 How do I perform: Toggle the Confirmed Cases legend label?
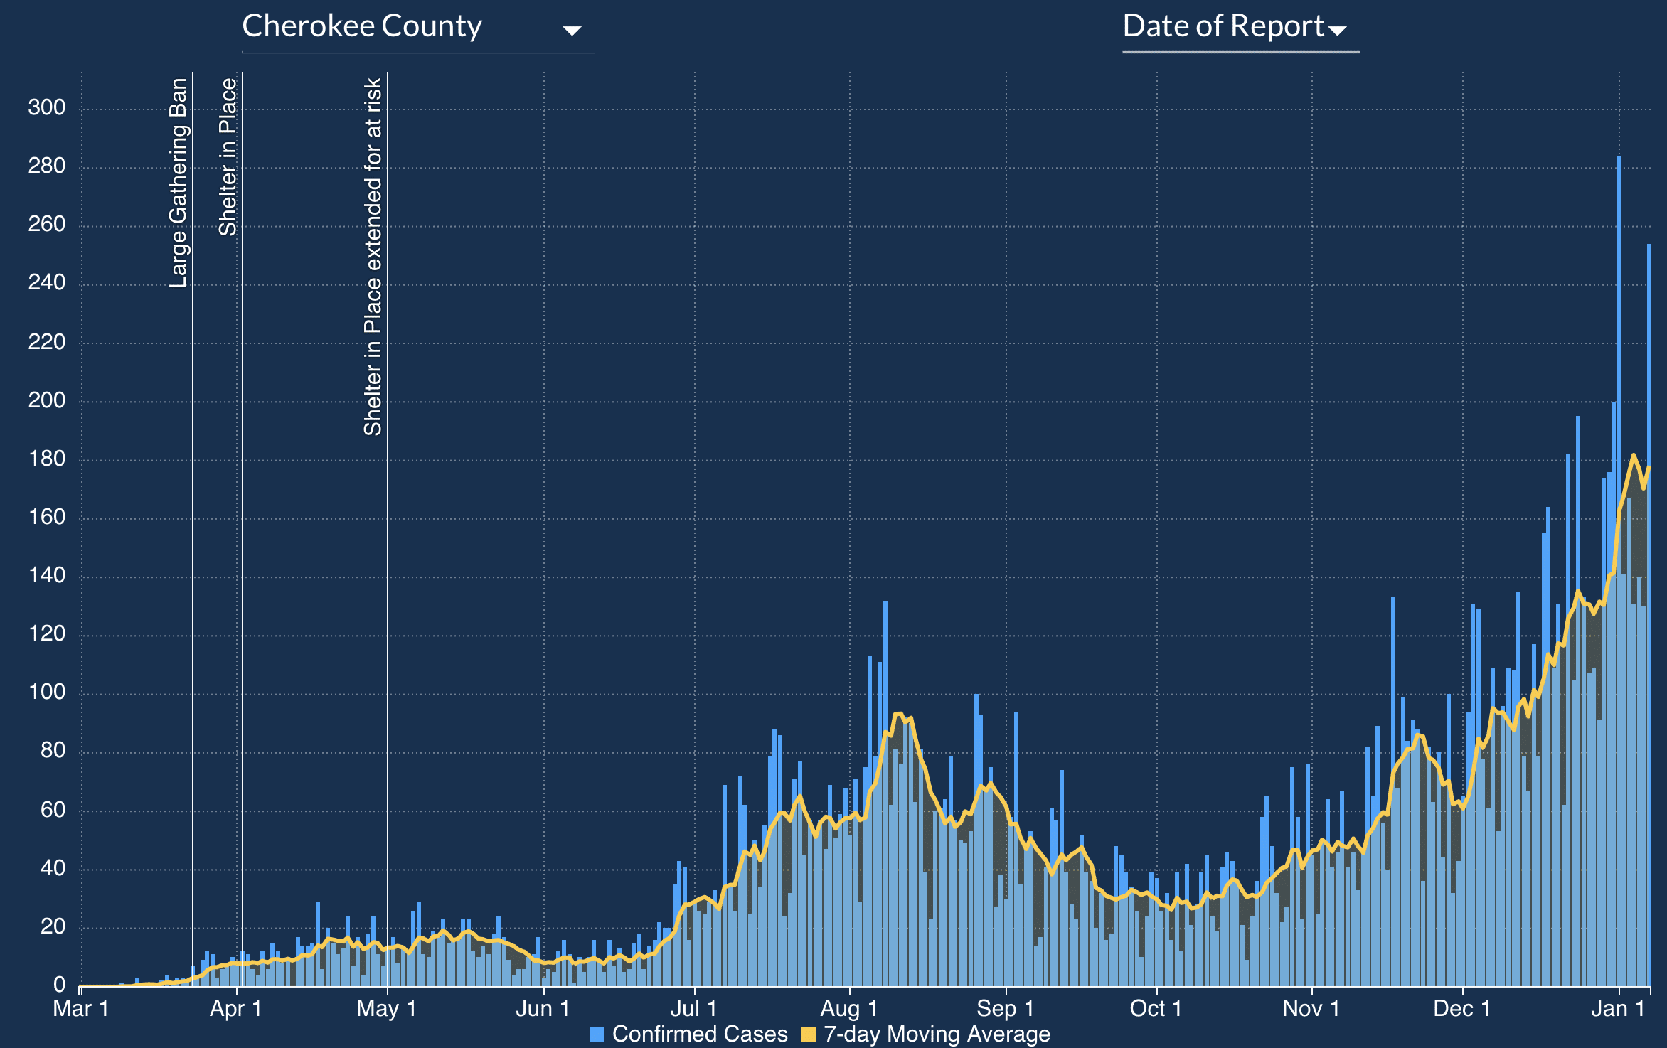point(700,1034)
